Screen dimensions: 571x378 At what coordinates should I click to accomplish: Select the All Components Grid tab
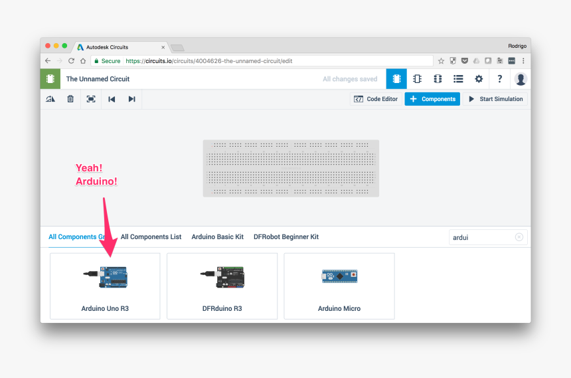pyautogui.click(x=76, y=237)
